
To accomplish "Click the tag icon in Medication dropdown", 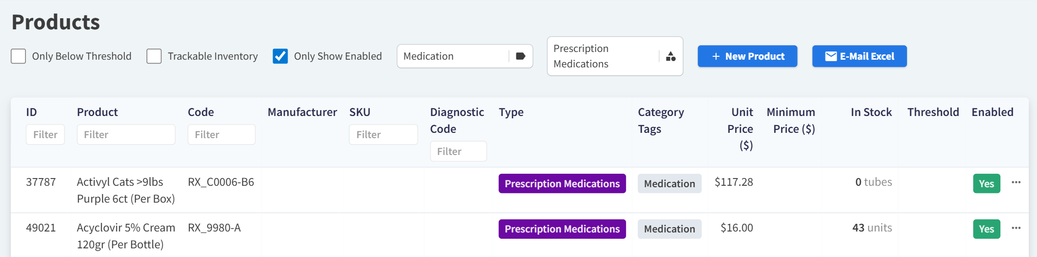I will (520, 56).
